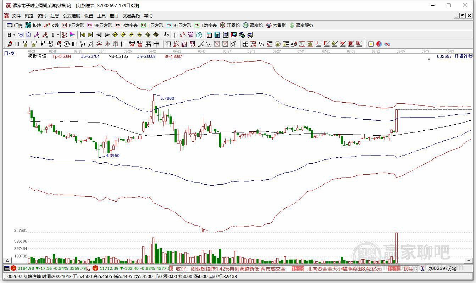Viewport: 476px width, 283px height.
Task: Step chart left with black arrow
Action: 99,35
